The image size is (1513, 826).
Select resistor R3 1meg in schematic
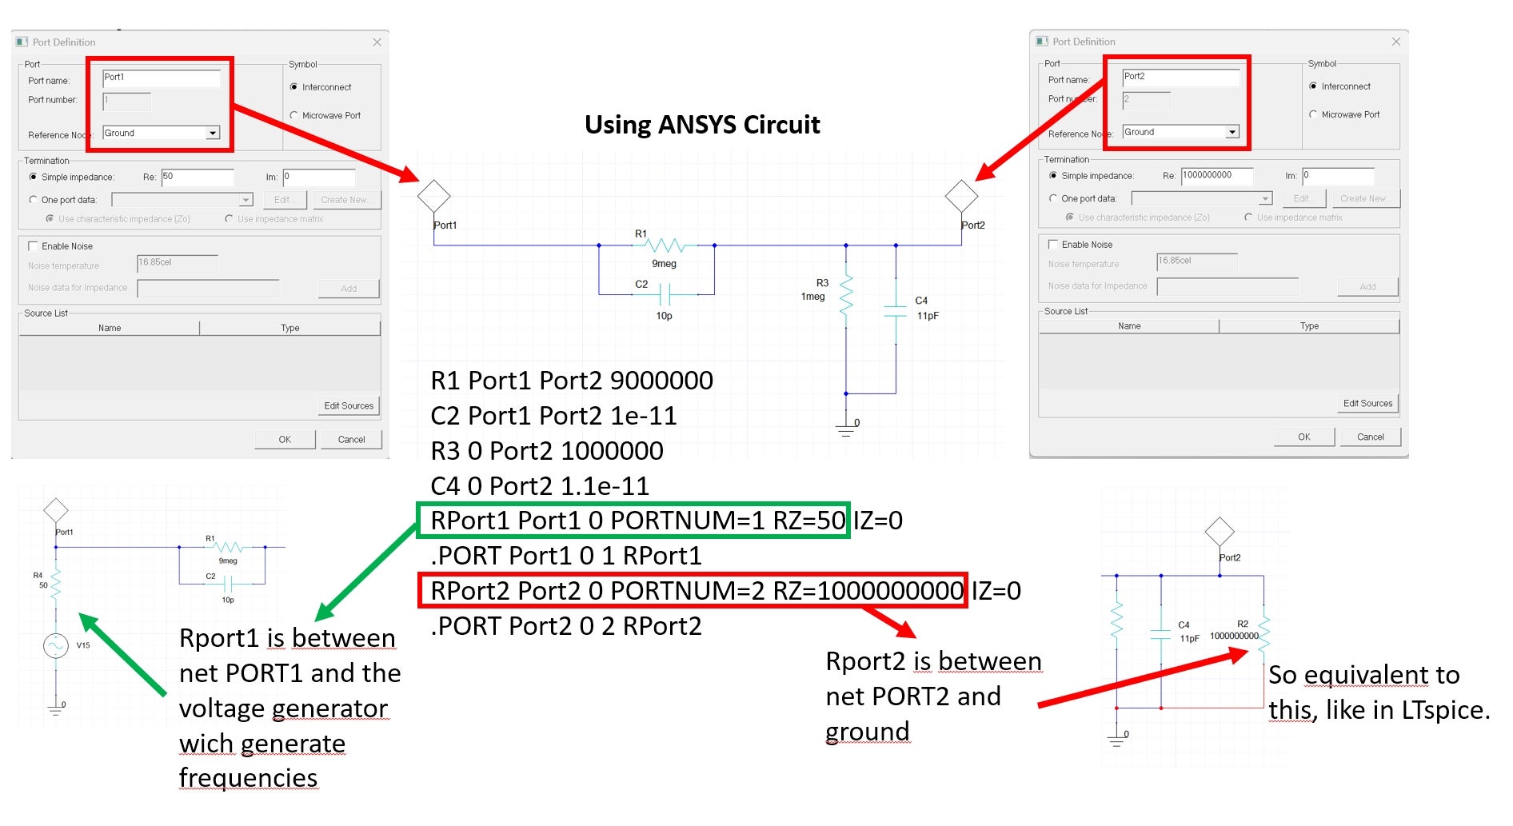[x=846, y=294]
